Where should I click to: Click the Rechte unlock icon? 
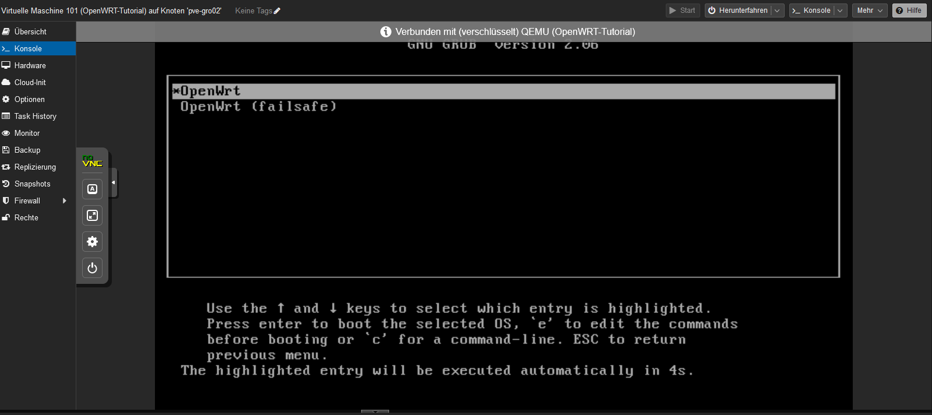(x=6, y=217)
